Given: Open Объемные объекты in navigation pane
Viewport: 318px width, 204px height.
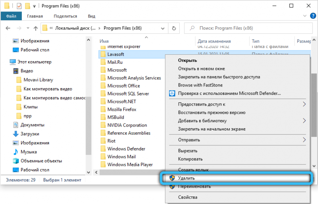Looking at the screenshot, I should coord(41,161).
